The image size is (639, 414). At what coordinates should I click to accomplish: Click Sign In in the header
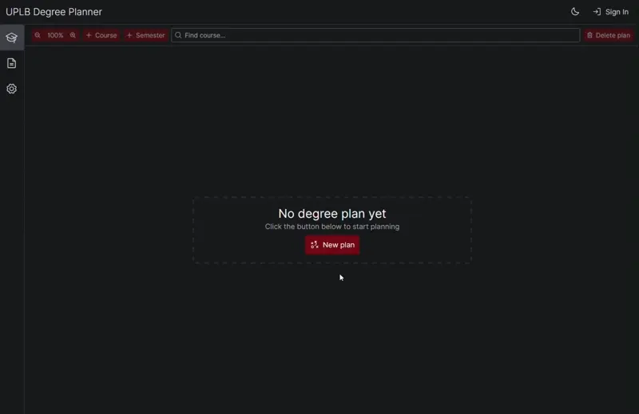coord(611,12)
